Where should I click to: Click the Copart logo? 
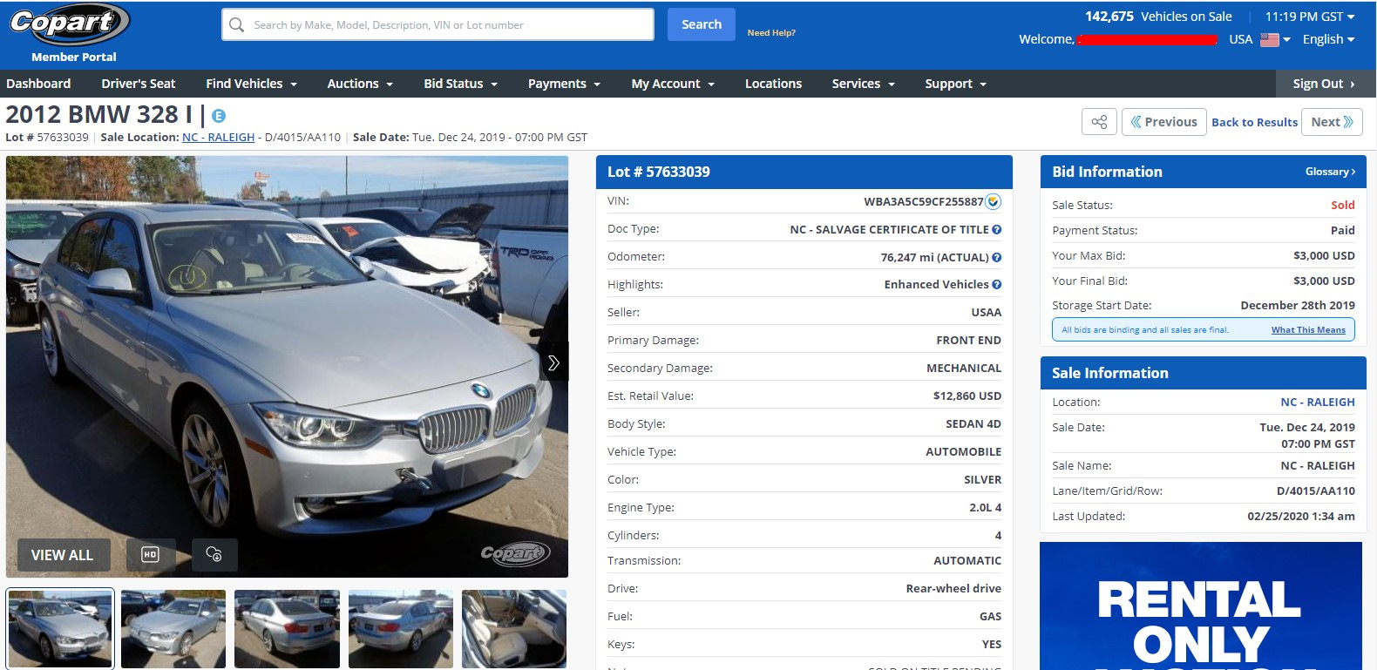click(x=69, y=24)
